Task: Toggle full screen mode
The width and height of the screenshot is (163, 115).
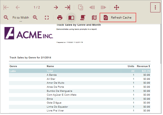Action: click(x=47, y=18)
